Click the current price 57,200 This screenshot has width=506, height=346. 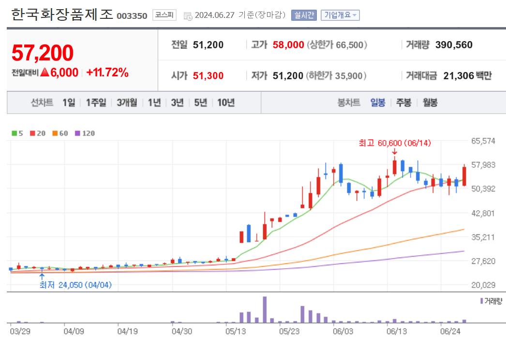[x=43, y=53]
